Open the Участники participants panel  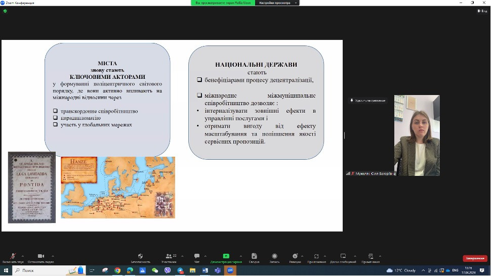click(x=169, y=257)
